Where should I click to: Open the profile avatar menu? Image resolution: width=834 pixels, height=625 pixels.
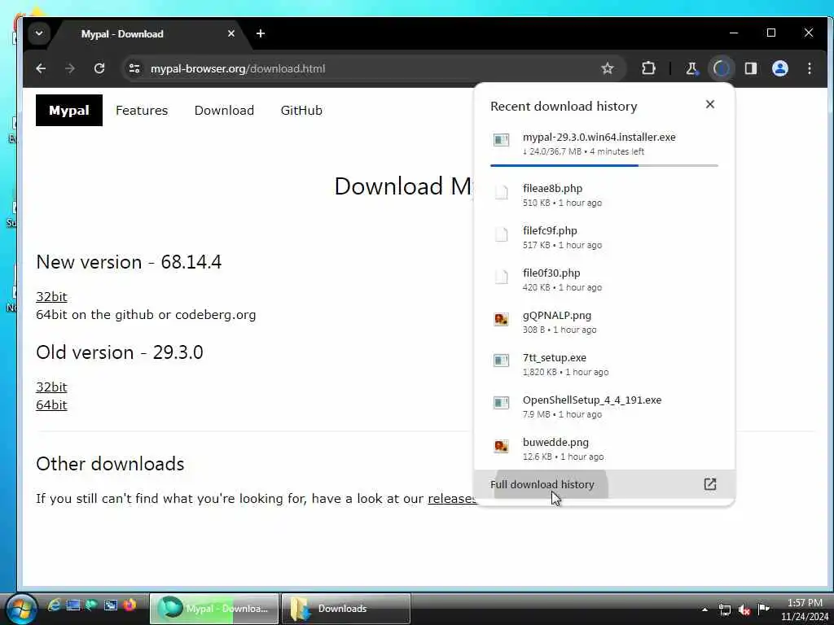779,68
